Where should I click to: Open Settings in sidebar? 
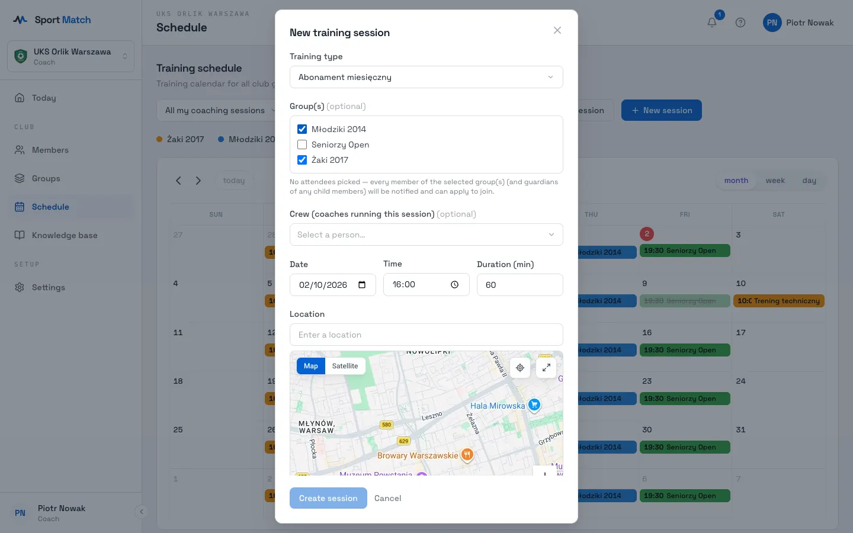pos(70,287)
